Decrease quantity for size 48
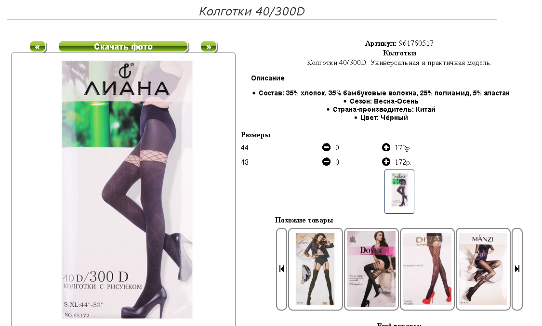The width and height of the screenshot is (542, 326). tap(326, 162)
